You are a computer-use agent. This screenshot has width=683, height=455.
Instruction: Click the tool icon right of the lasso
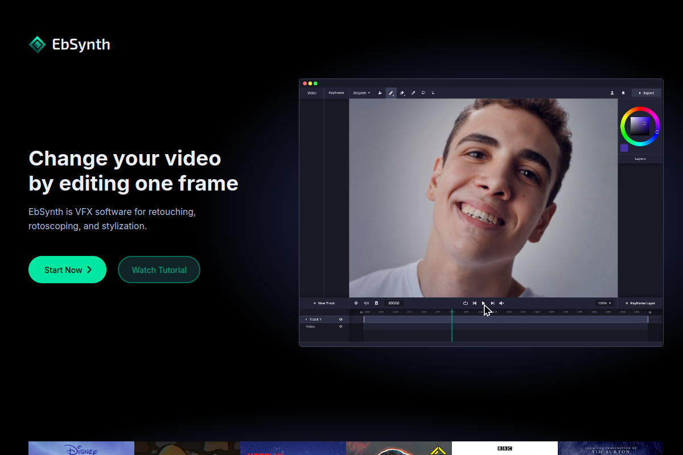click(433, 93)
